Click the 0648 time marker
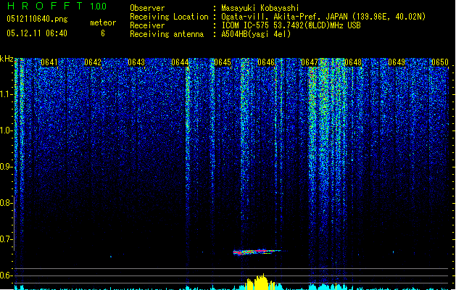The width and height of the screenshot is (456, 290). click(353, 62)
